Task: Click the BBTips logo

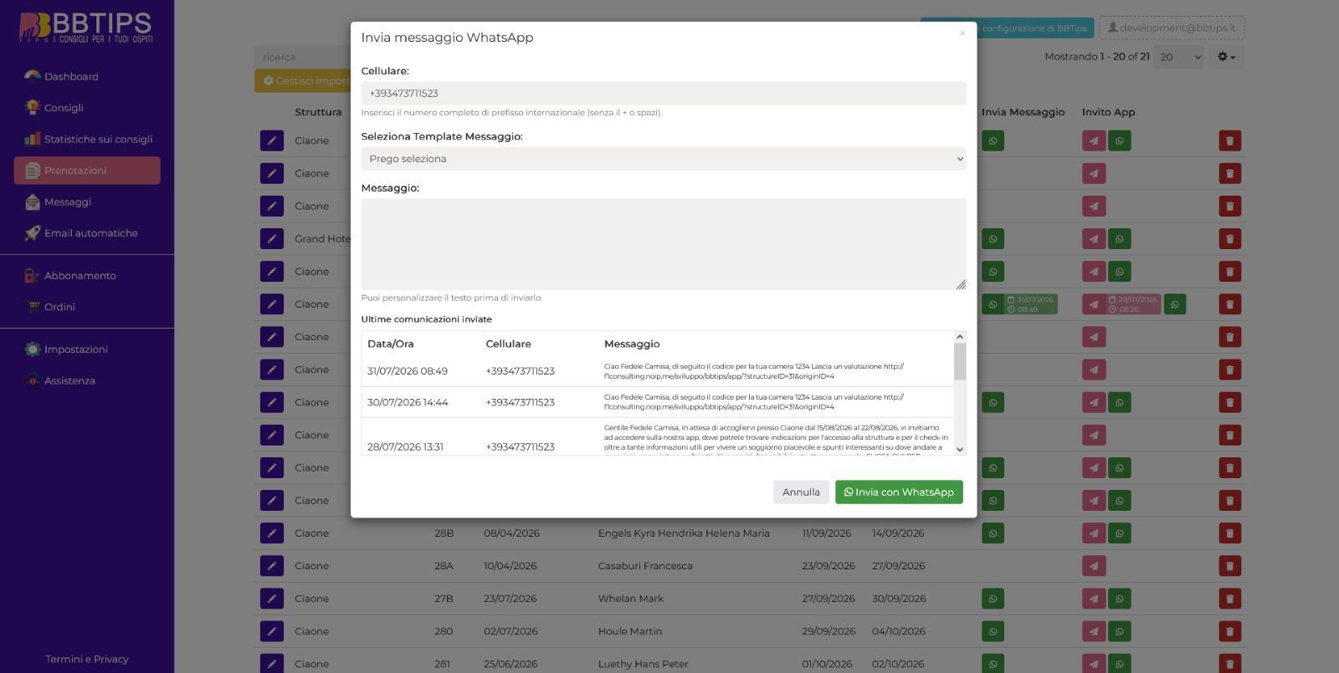Action: click(x=86, y=27)
